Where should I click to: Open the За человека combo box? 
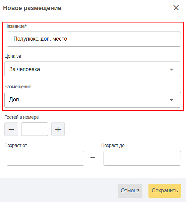(x=92, y=69)
